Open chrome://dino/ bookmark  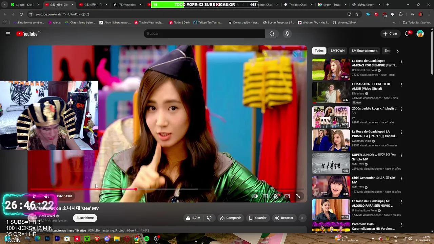tap(344, 22)
